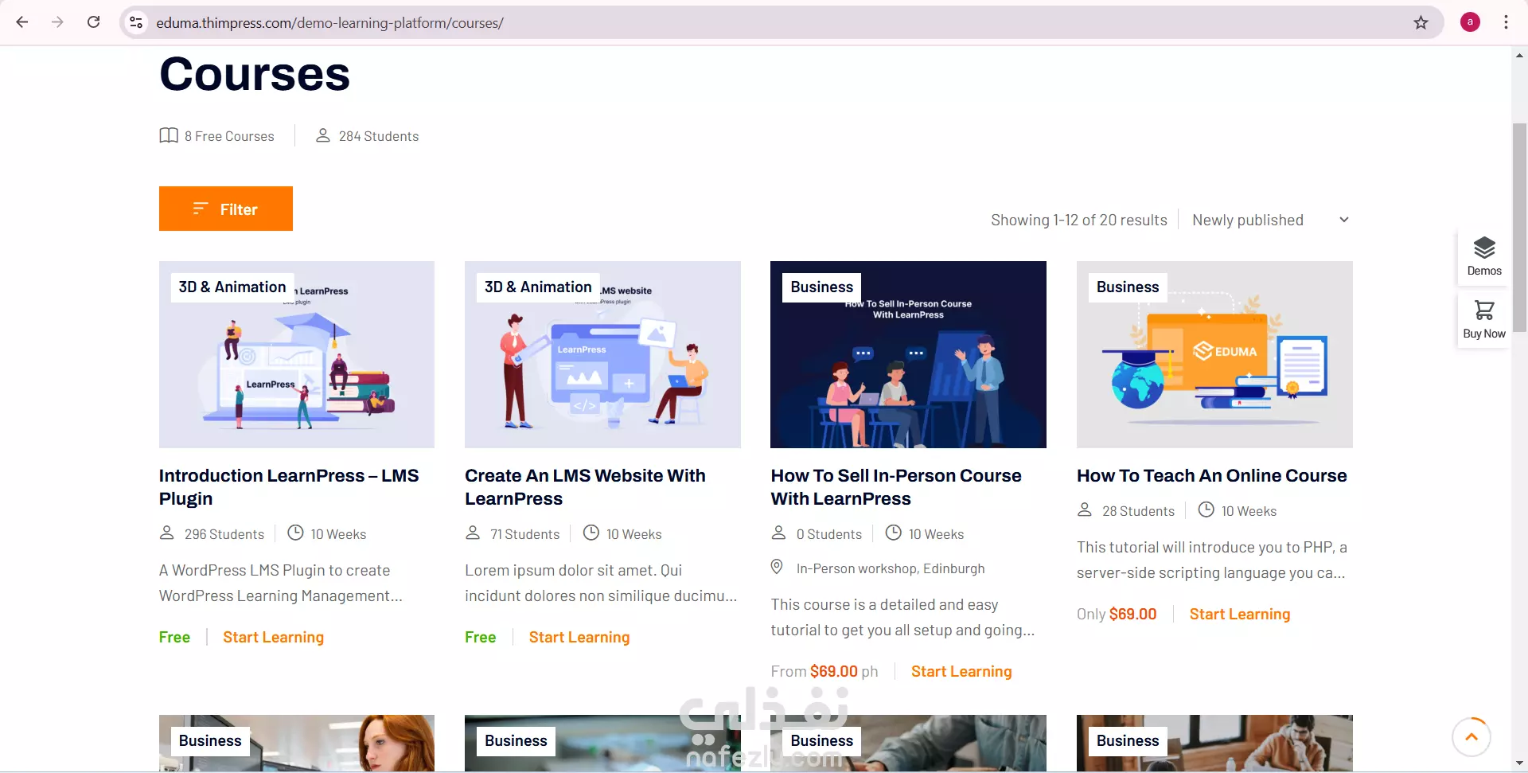This screenshot has width=1528, height=773.
Task: Open the Demos layers panel
Action: pyautogui.click(x=1484, y=256)
